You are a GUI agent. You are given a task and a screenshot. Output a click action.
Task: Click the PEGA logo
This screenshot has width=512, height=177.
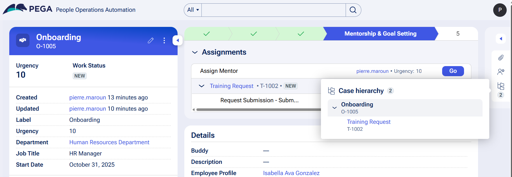click(x=27, y=9)
